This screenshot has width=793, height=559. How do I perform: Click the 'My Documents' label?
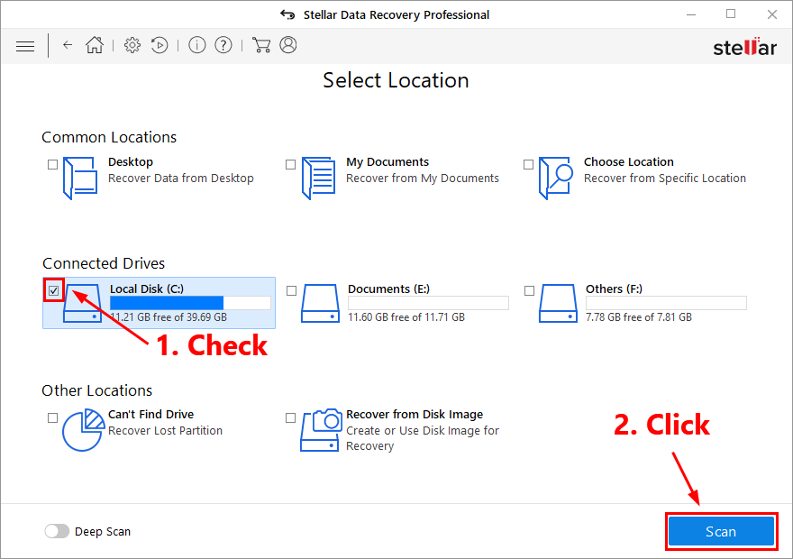tap(387, 162)
